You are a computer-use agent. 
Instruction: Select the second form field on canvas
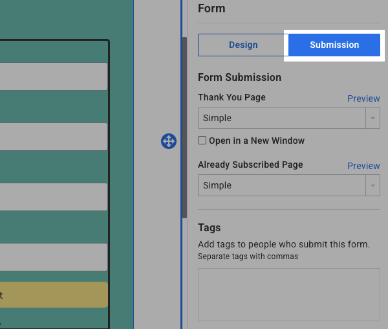53,137
